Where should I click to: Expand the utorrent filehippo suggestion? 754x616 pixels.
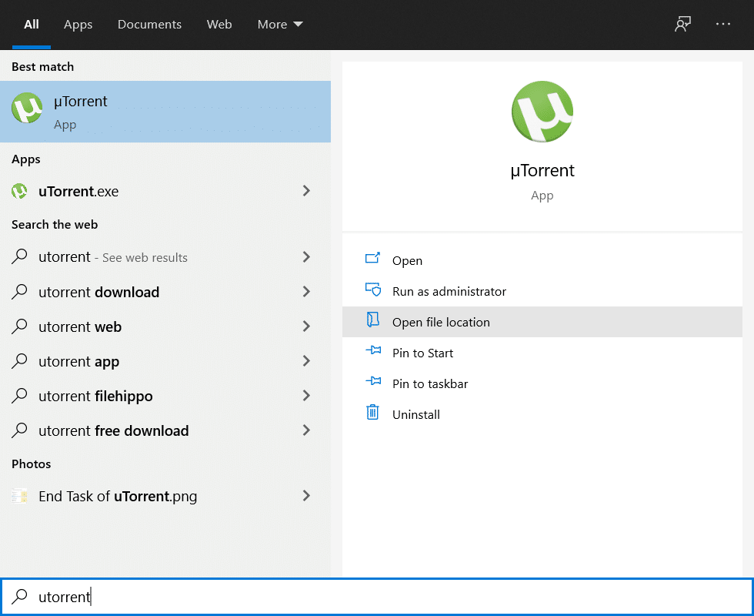tap(306, 396)
